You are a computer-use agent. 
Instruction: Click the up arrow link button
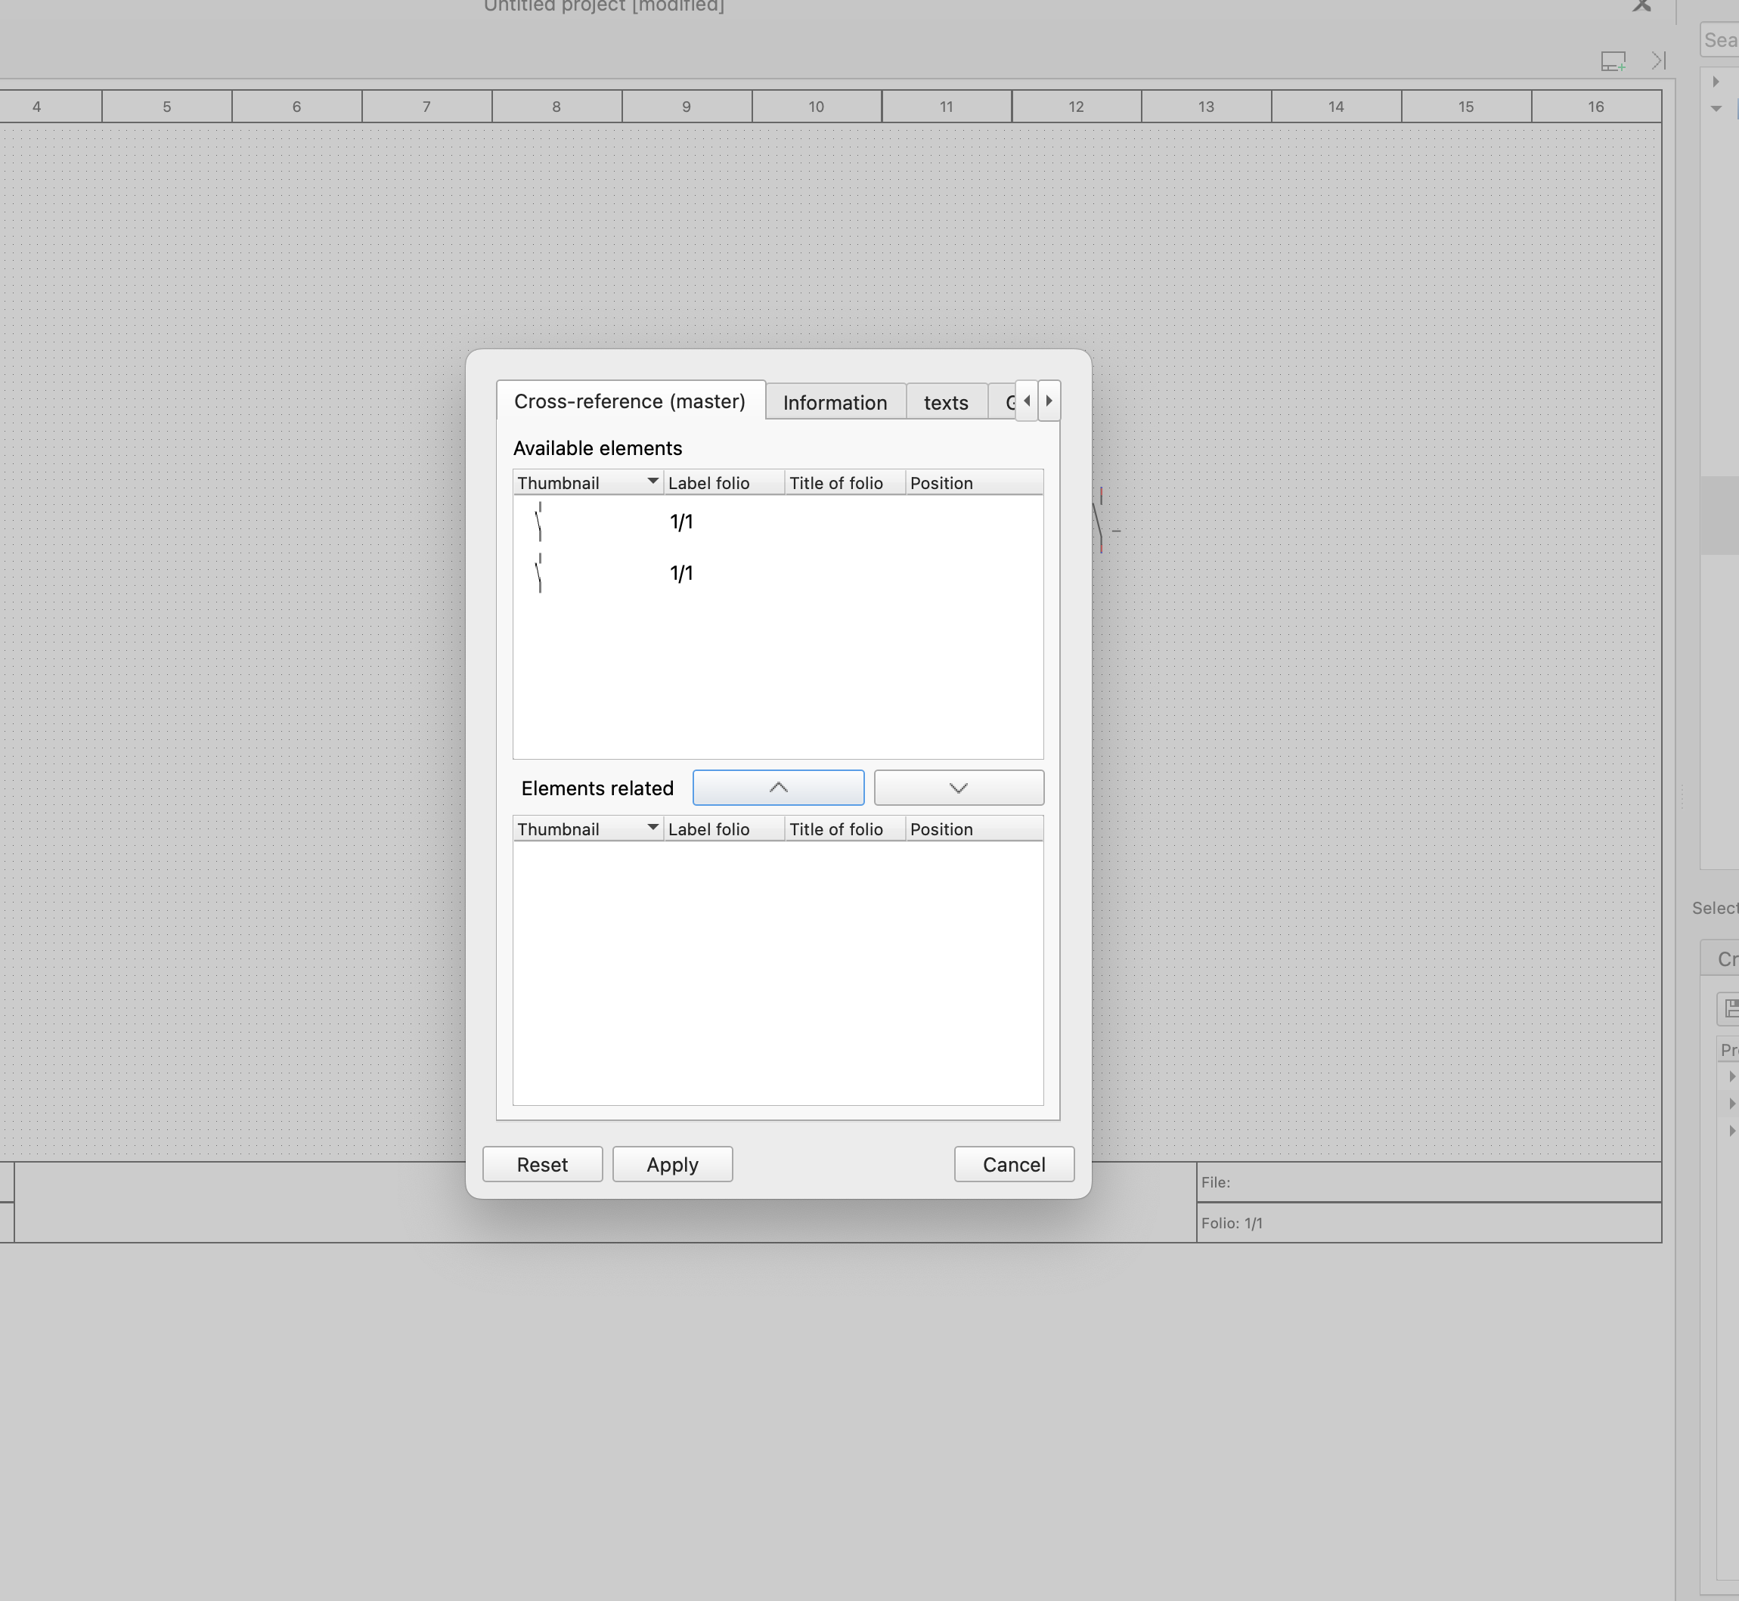click(x=777, y=788)
